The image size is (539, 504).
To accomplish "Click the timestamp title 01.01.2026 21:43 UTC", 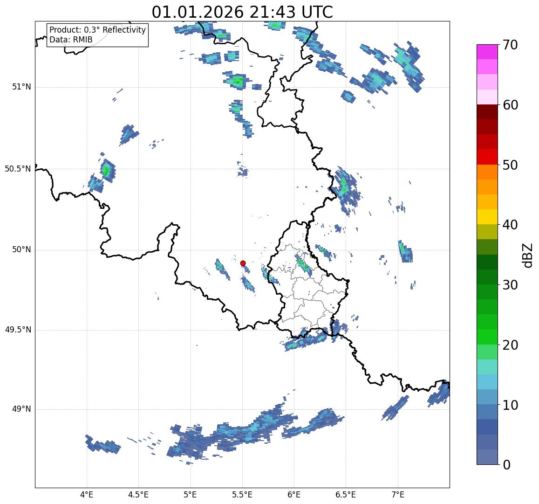I will [x=242, y=12].
